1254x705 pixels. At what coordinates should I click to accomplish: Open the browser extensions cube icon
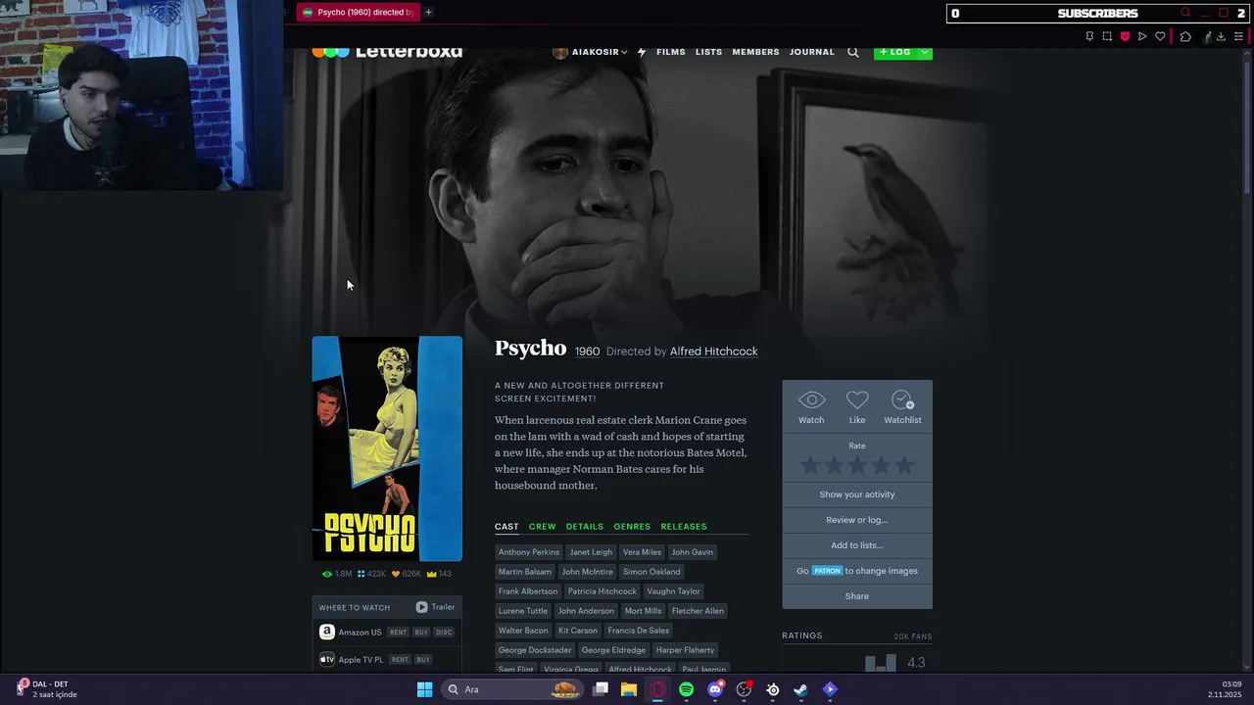(x=1185, y=36)
